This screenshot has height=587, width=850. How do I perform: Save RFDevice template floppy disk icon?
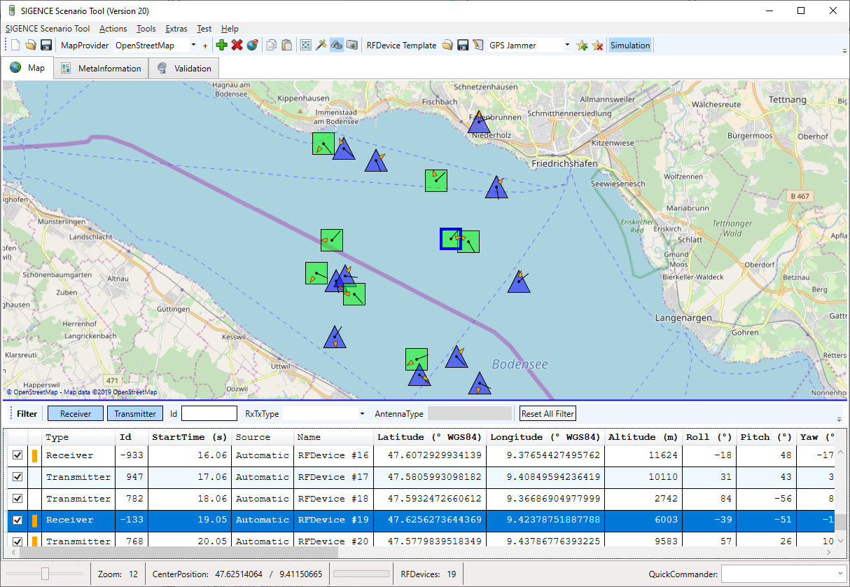click(462, 46)
